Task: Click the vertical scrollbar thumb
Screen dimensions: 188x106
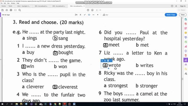Action: (182, 79)
